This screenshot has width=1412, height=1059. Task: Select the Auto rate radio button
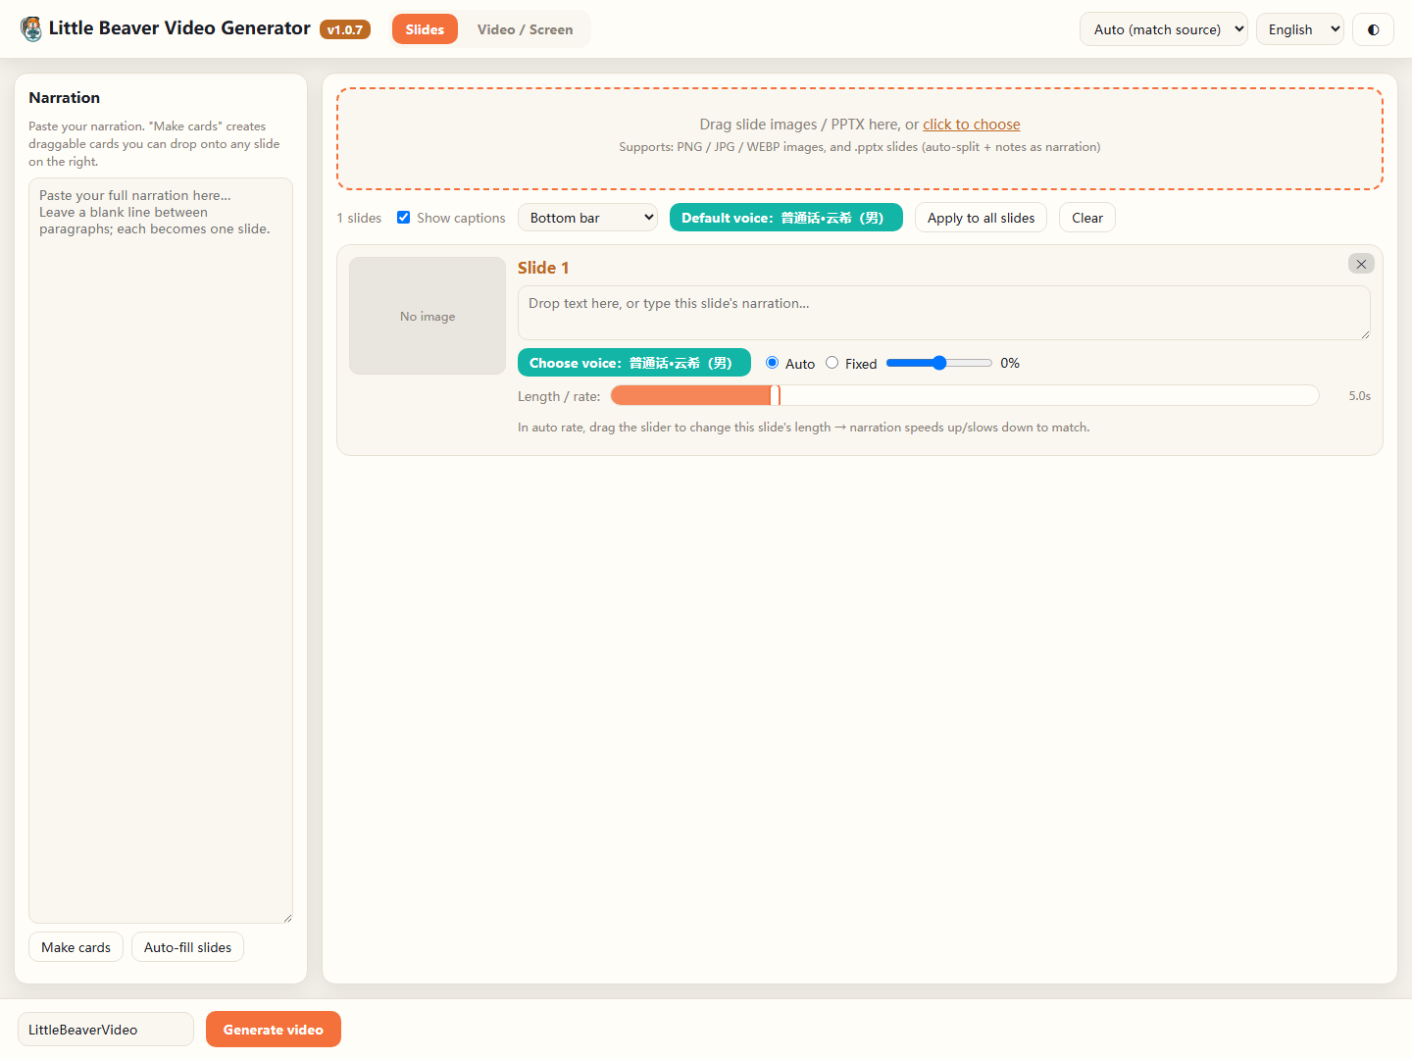tap(773, 363)
